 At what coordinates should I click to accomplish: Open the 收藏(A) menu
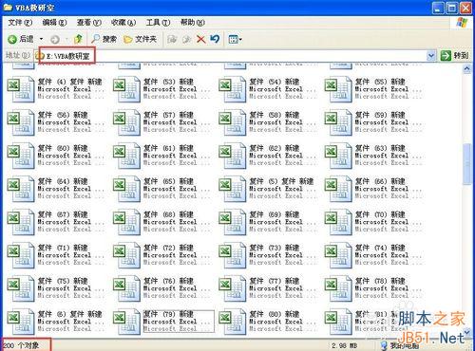pyautogui.click(x=123, y=23)
